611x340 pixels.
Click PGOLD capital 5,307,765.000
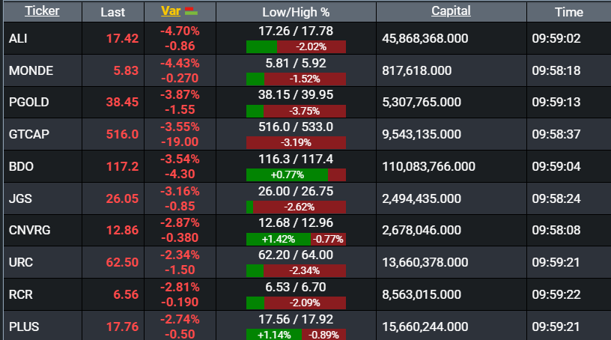pyautogui.click(x=422, y=102)
